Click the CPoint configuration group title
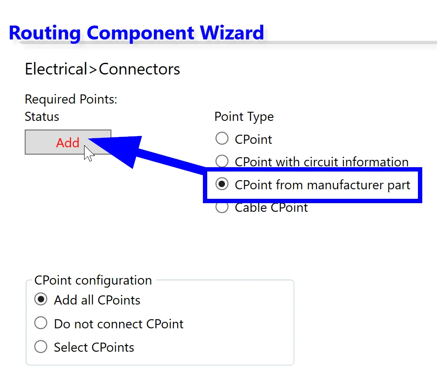Image resolution: width=437 pixels, height=379 pixels. coord(93,280)
